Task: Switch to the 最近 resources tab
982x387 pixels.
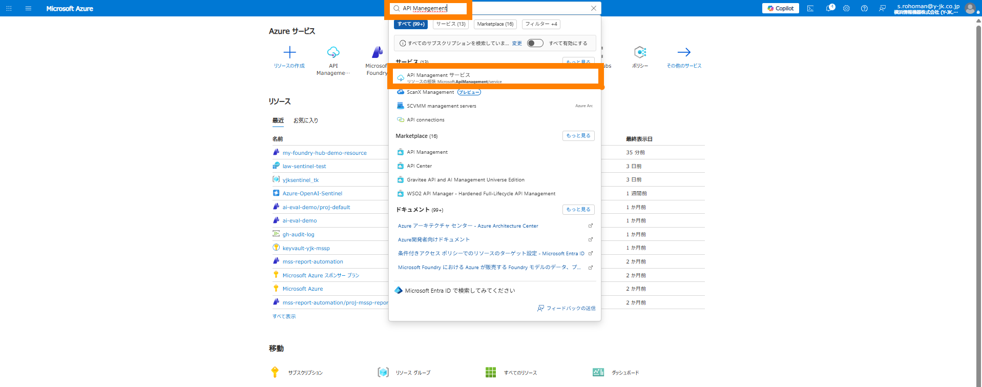Action: [278, 120]
